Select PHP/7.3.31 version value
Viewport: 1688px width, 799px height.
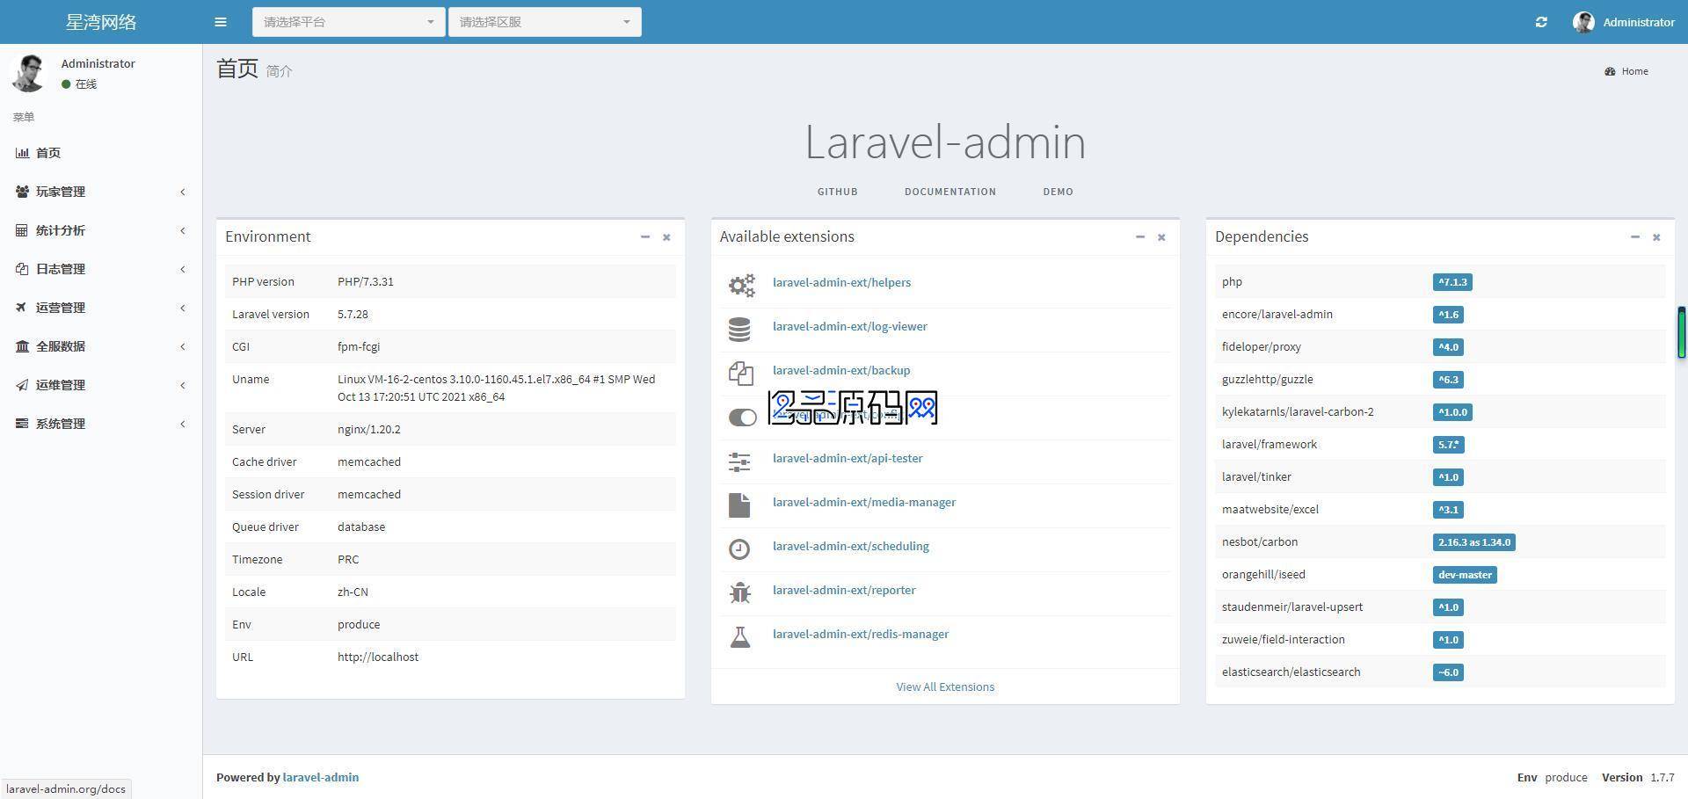coord(366,282)
